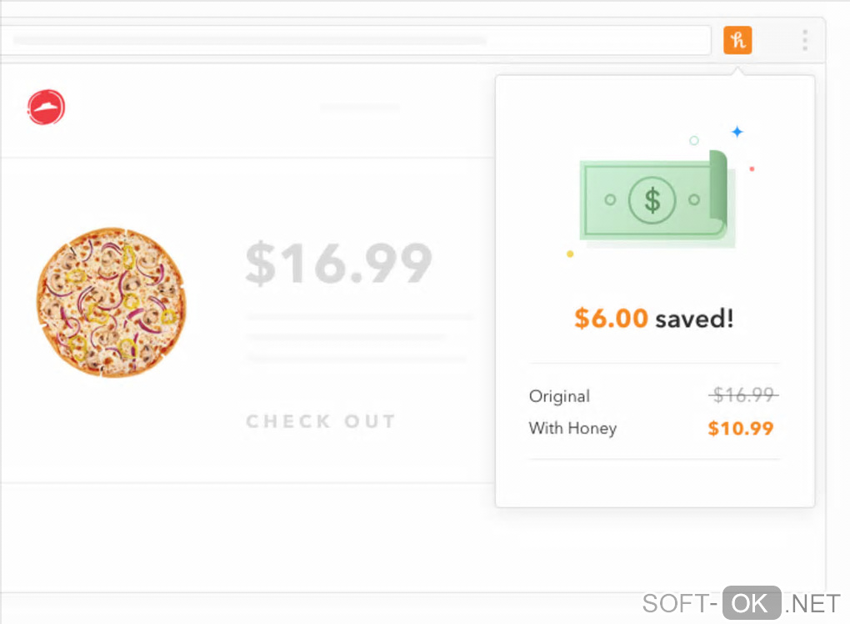Click the blue sparkle star icon
Image resolution: width=850 pixels, height=624 pixels.
click(x=737, y=132)
